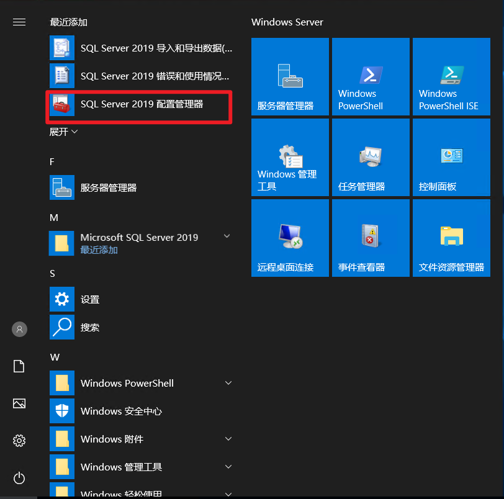Expand Windows 轻松使用 folder chevron
Screen dimensions: 504x499
(228, 494)
